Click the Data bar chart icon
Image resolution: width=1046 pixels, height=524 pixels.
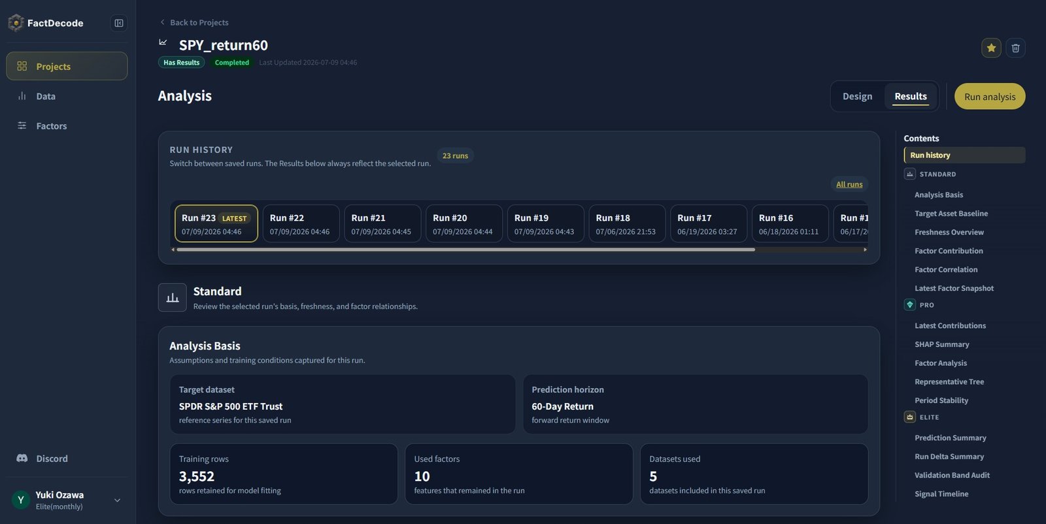pyautogui.click(x=22, y=96)
